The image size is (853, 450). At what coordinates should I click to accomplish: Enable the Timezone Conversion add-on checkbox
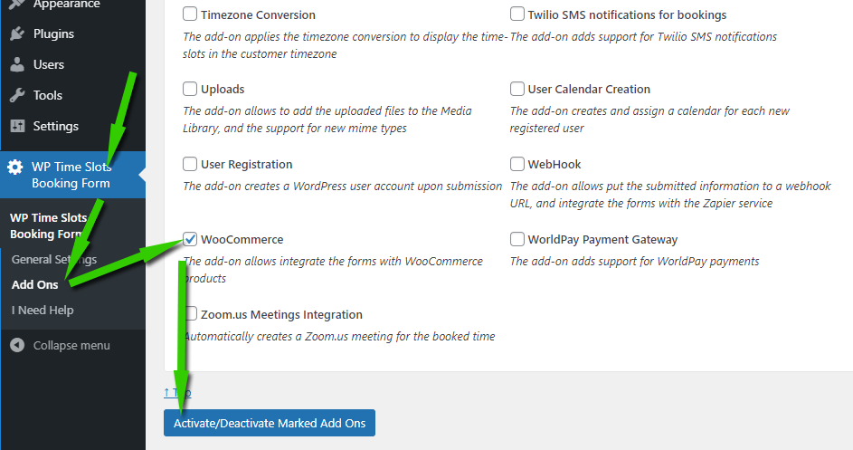point(190,14)
